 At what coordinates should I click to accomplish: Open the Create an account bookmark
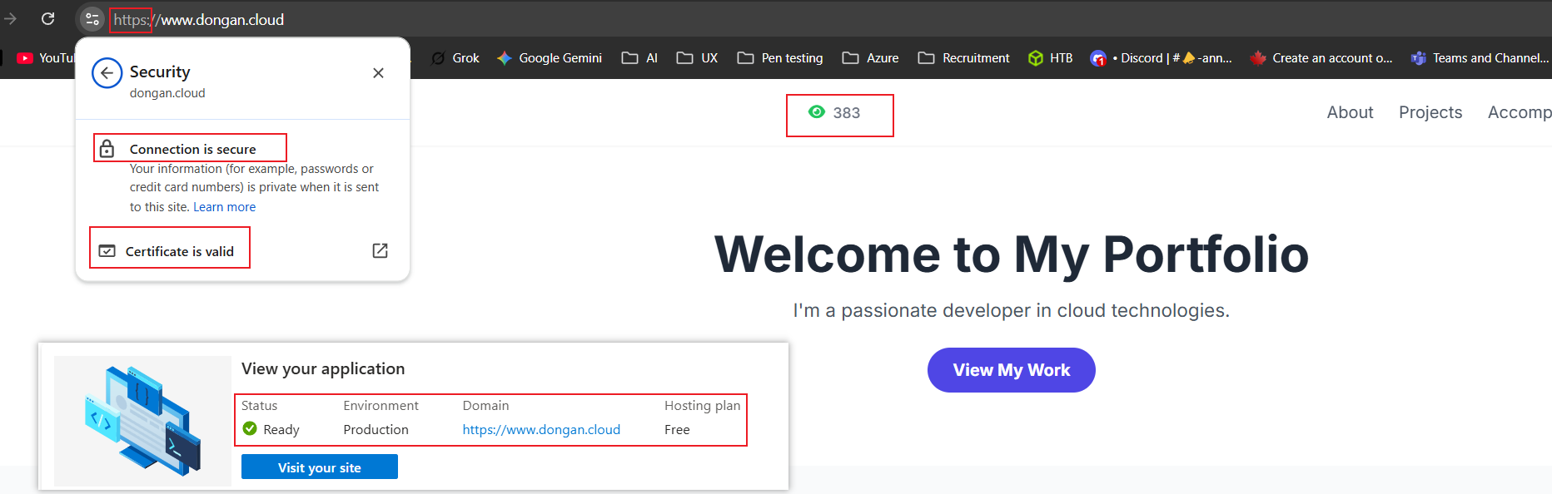point(1321,58)
